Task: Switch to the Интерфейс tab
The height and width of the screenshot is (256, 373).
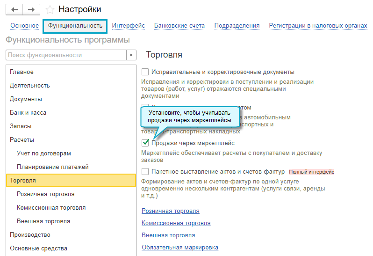Action: (x=129, y=25)
